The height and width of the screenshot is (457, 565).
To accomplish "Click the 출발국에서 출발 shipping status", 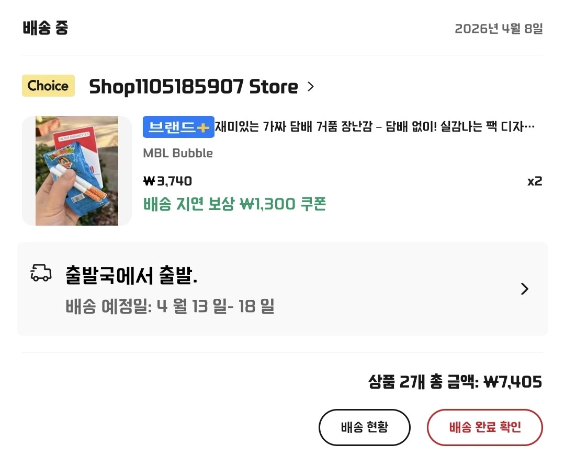I will click(x=131, y=275).
